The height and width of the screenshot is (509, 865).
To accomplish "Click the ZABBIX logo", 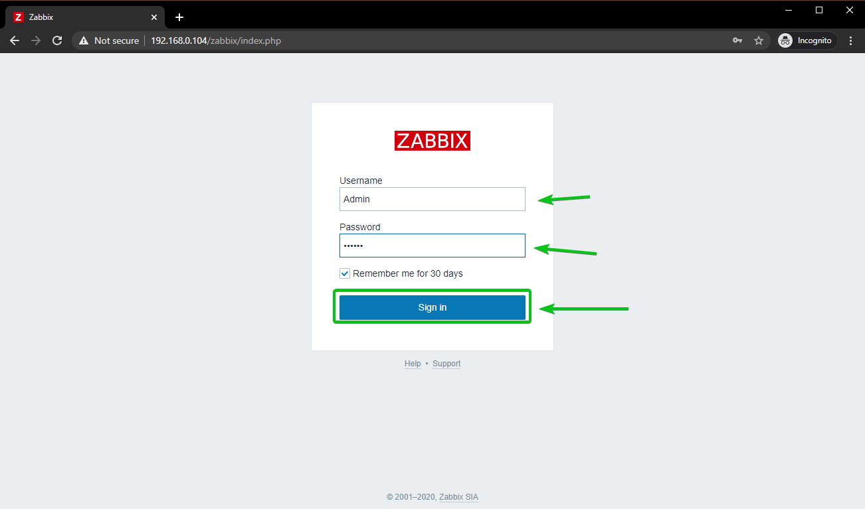I will (432, 141).
